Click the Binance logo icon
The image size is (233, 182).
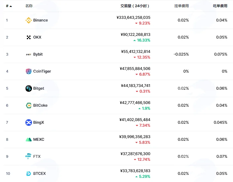click(29, 20)
